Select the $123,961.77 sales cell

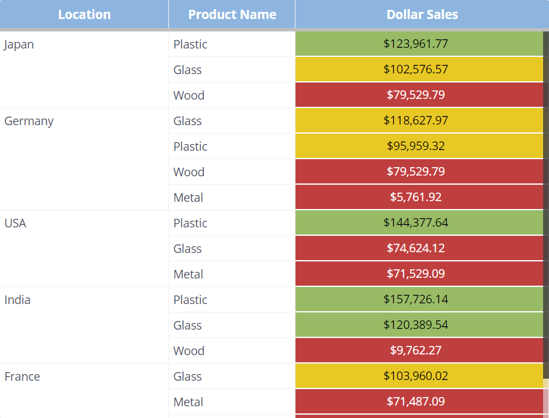[419, 44]
